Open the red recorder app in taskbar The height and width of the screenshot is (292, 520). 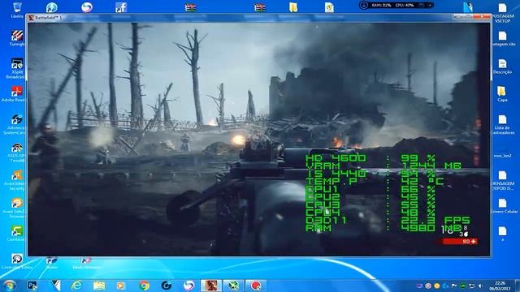pyautogui.click(x=255, y=286)
